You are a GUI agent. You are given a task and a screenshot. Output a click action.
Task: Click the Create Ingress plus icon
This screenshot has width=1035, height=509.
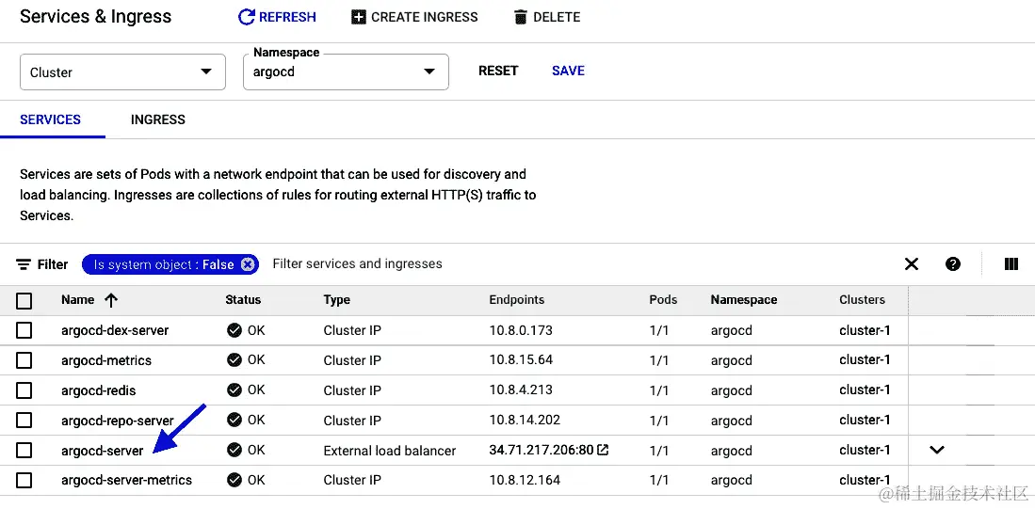pyautogui.click(x=359, y=17)
